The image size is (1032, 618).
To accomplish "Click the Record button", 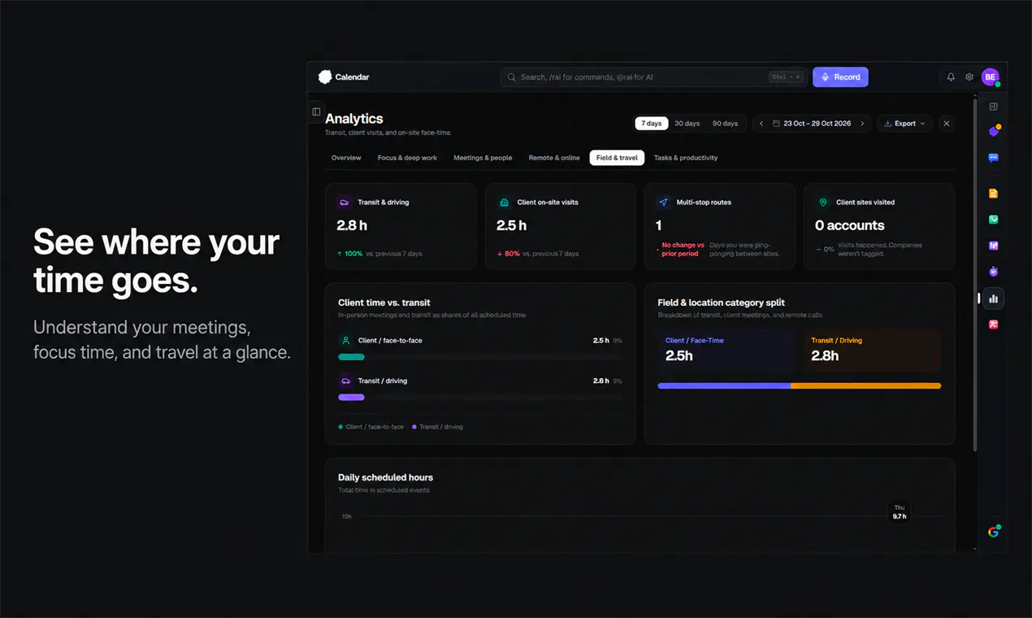I will (x=840, y=77).
